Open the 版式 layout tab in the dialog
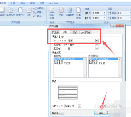The image size is (131, 117). coord(75,32)
